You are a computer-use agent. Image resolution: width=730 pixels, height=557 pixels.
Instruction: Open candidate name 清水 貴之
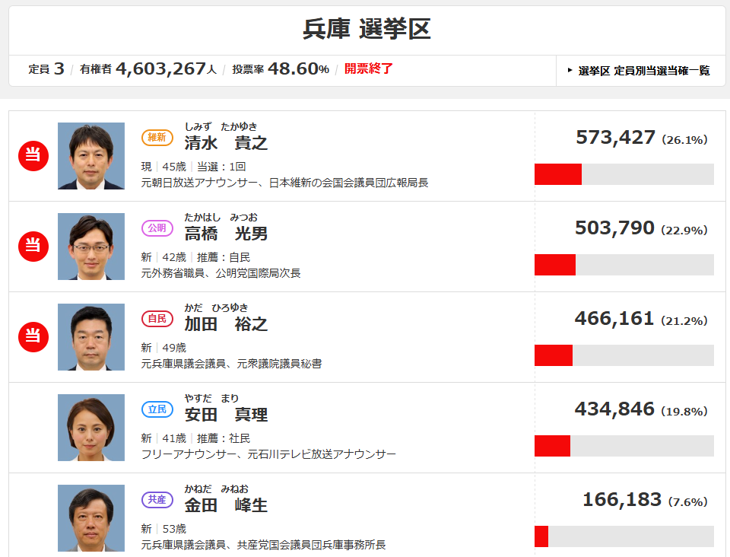coord(226,142)
